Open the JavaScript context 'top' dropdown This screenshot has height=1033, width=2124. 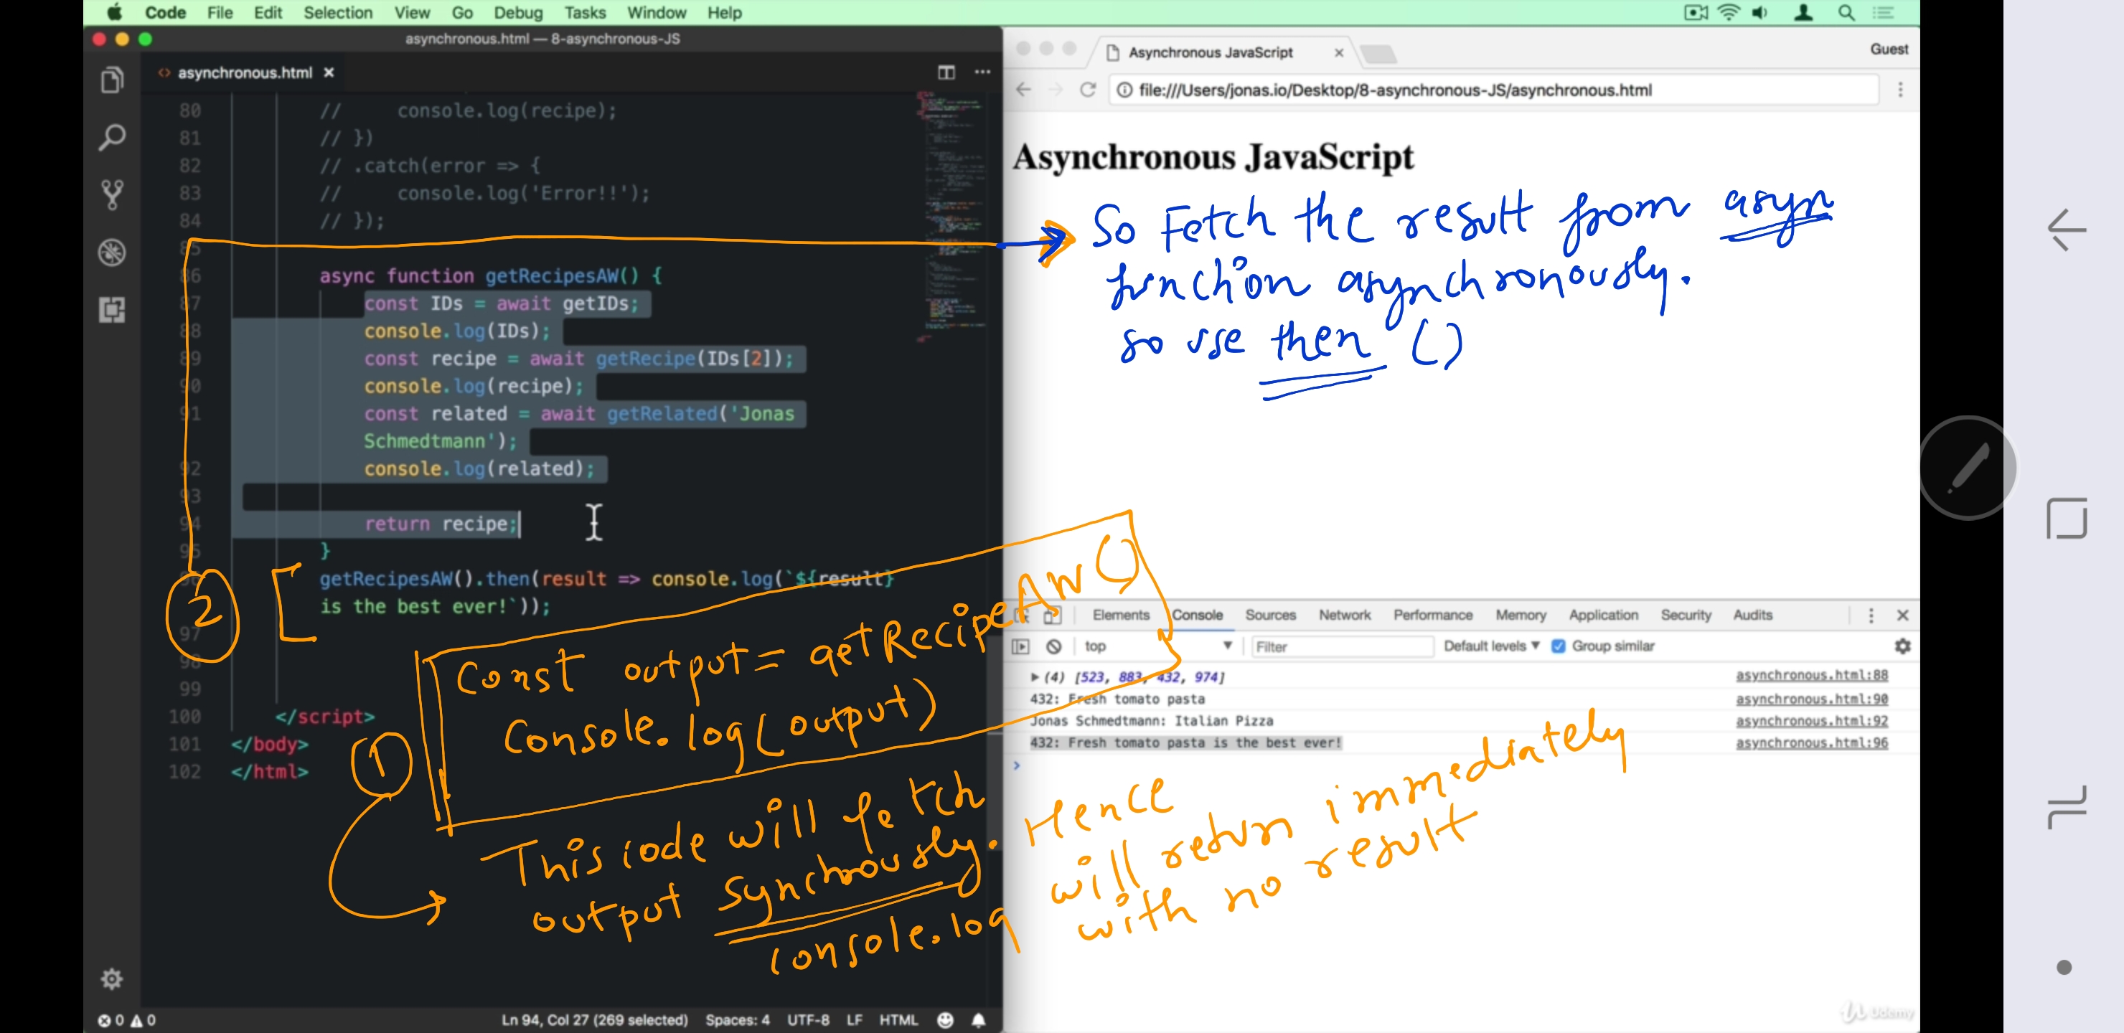click(1157, 646)
